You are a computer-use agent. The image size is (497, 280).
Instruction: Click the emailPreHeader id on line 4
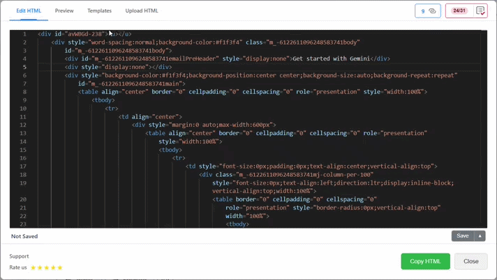tap(150, 59)
